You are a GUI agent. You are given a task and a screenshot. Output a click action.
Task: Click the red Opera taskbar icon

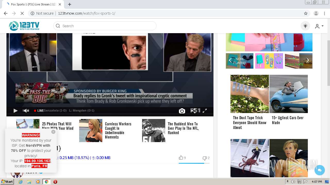(55, 182)
